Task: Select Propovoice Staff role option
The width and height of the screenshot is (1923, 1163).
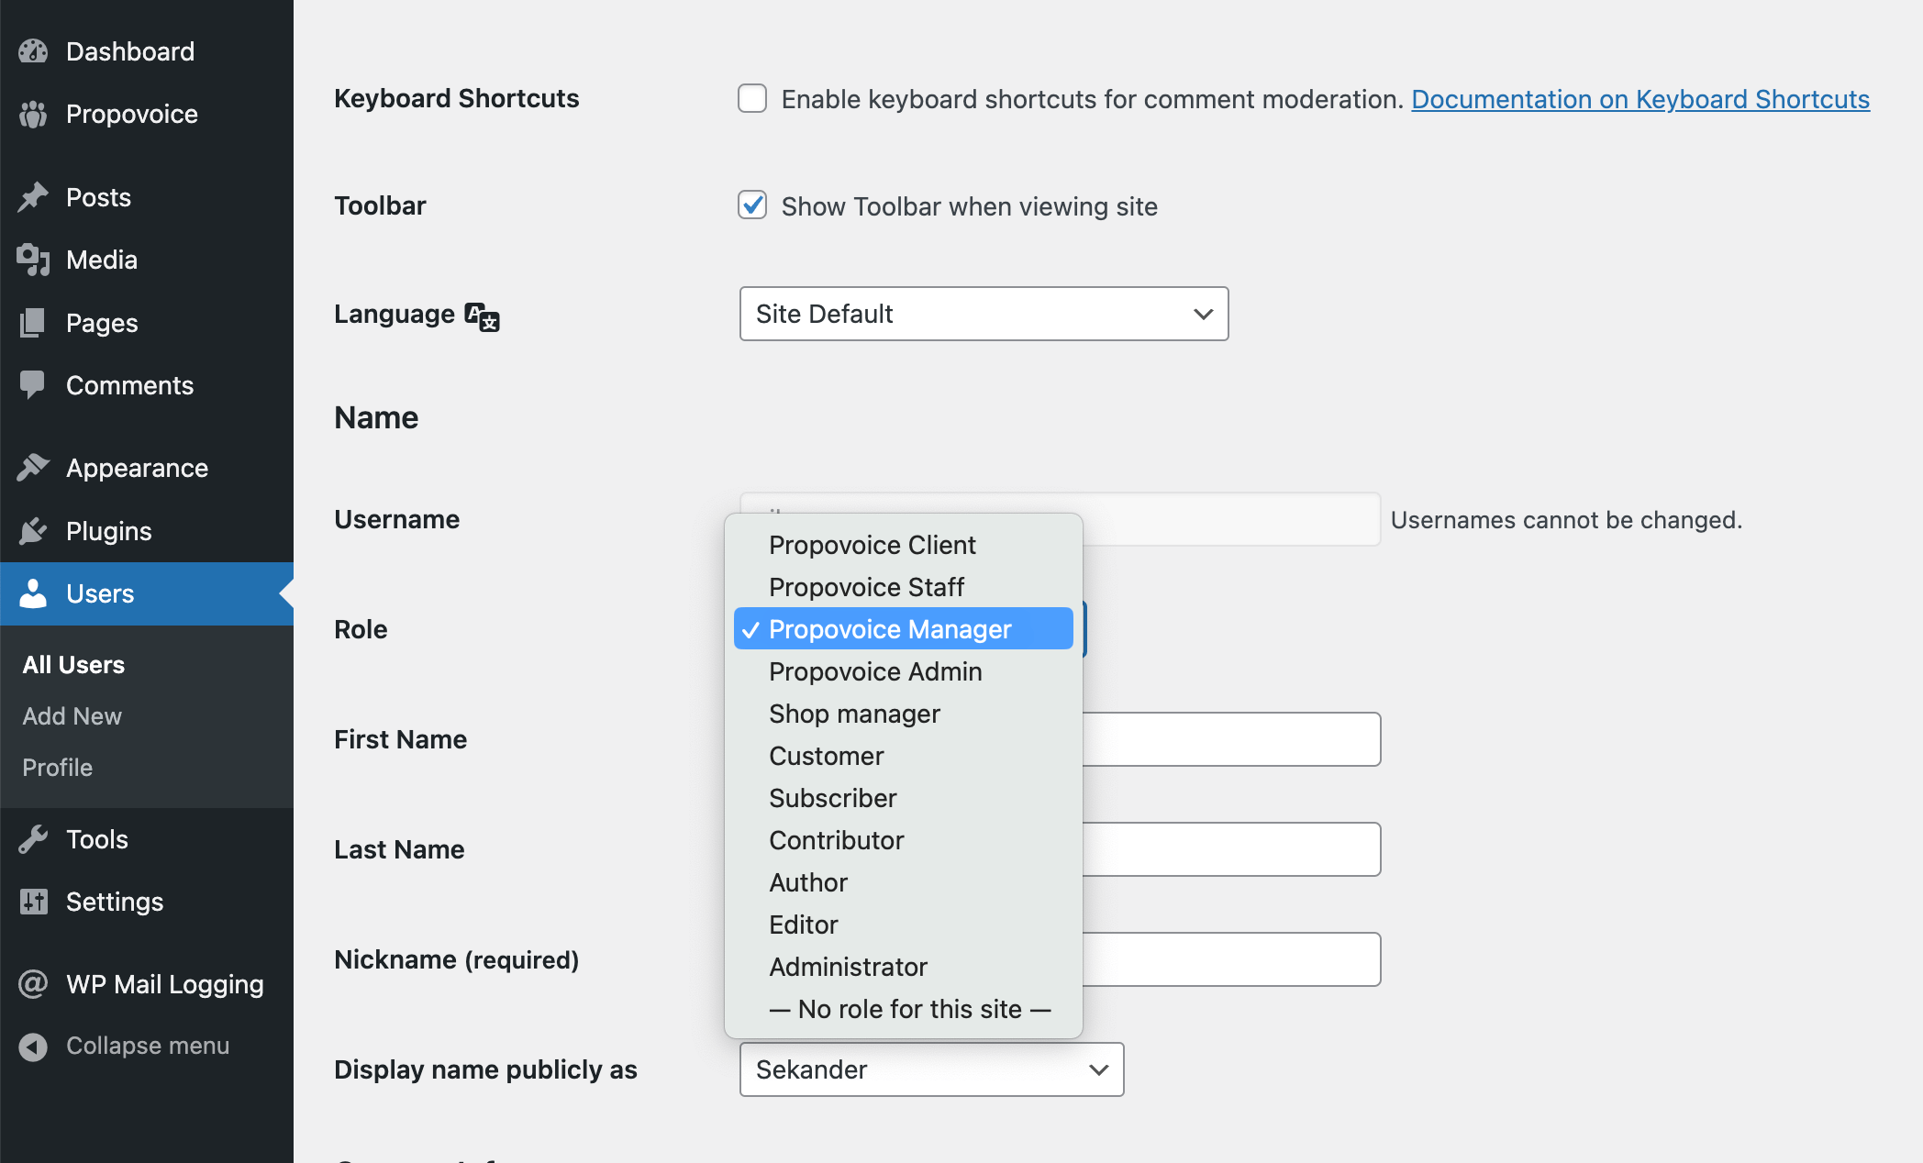Action: click(904, 587)
